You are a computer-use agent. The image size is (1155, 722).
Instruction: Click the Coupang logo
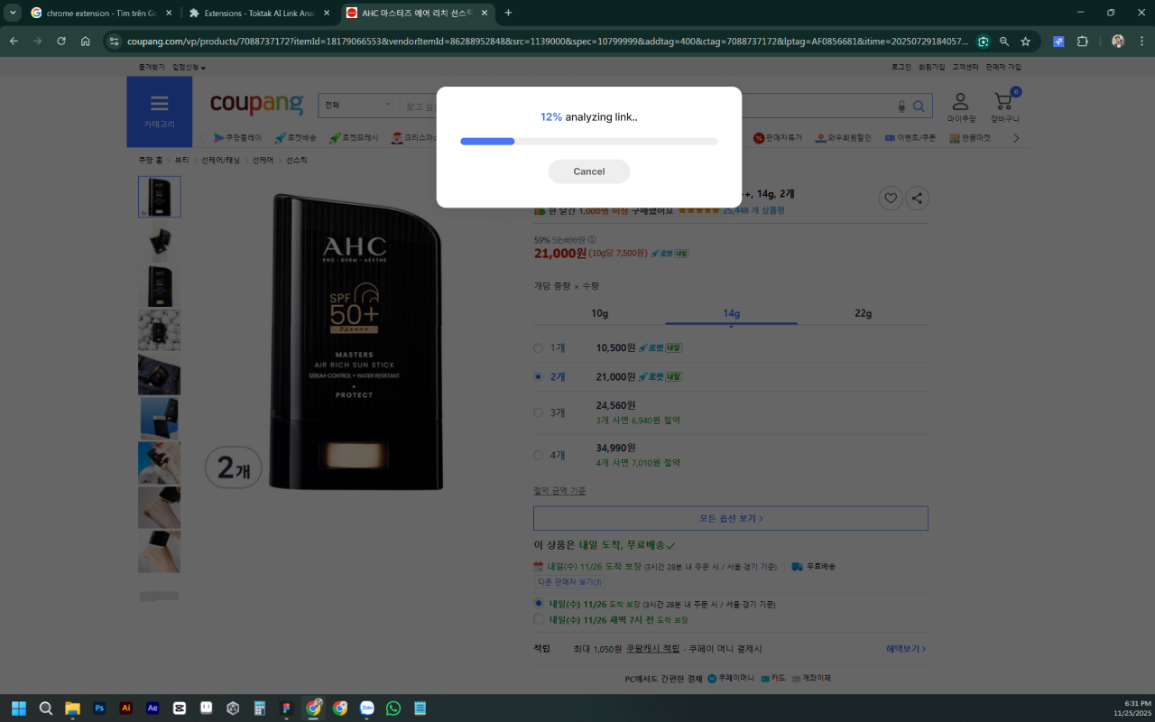[x=256, y=104]
